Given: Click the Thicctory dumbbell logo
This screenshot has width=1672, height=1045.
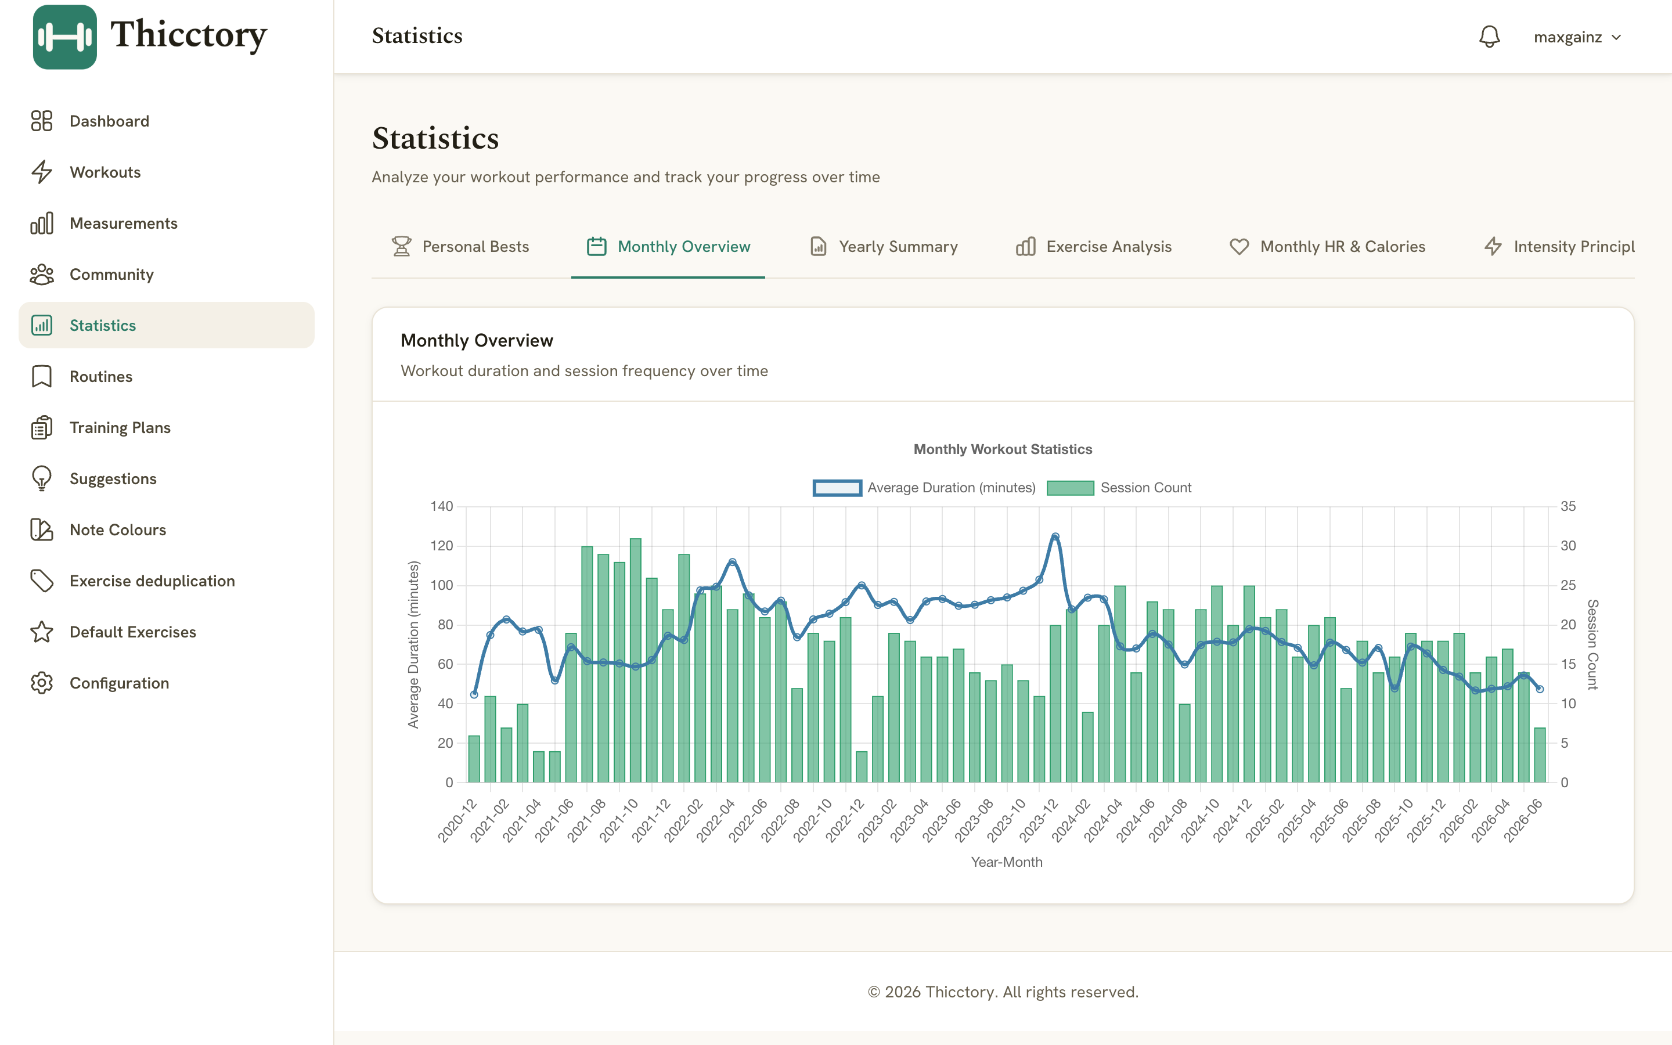Looking at the screenshot, I should click(65, 37).
